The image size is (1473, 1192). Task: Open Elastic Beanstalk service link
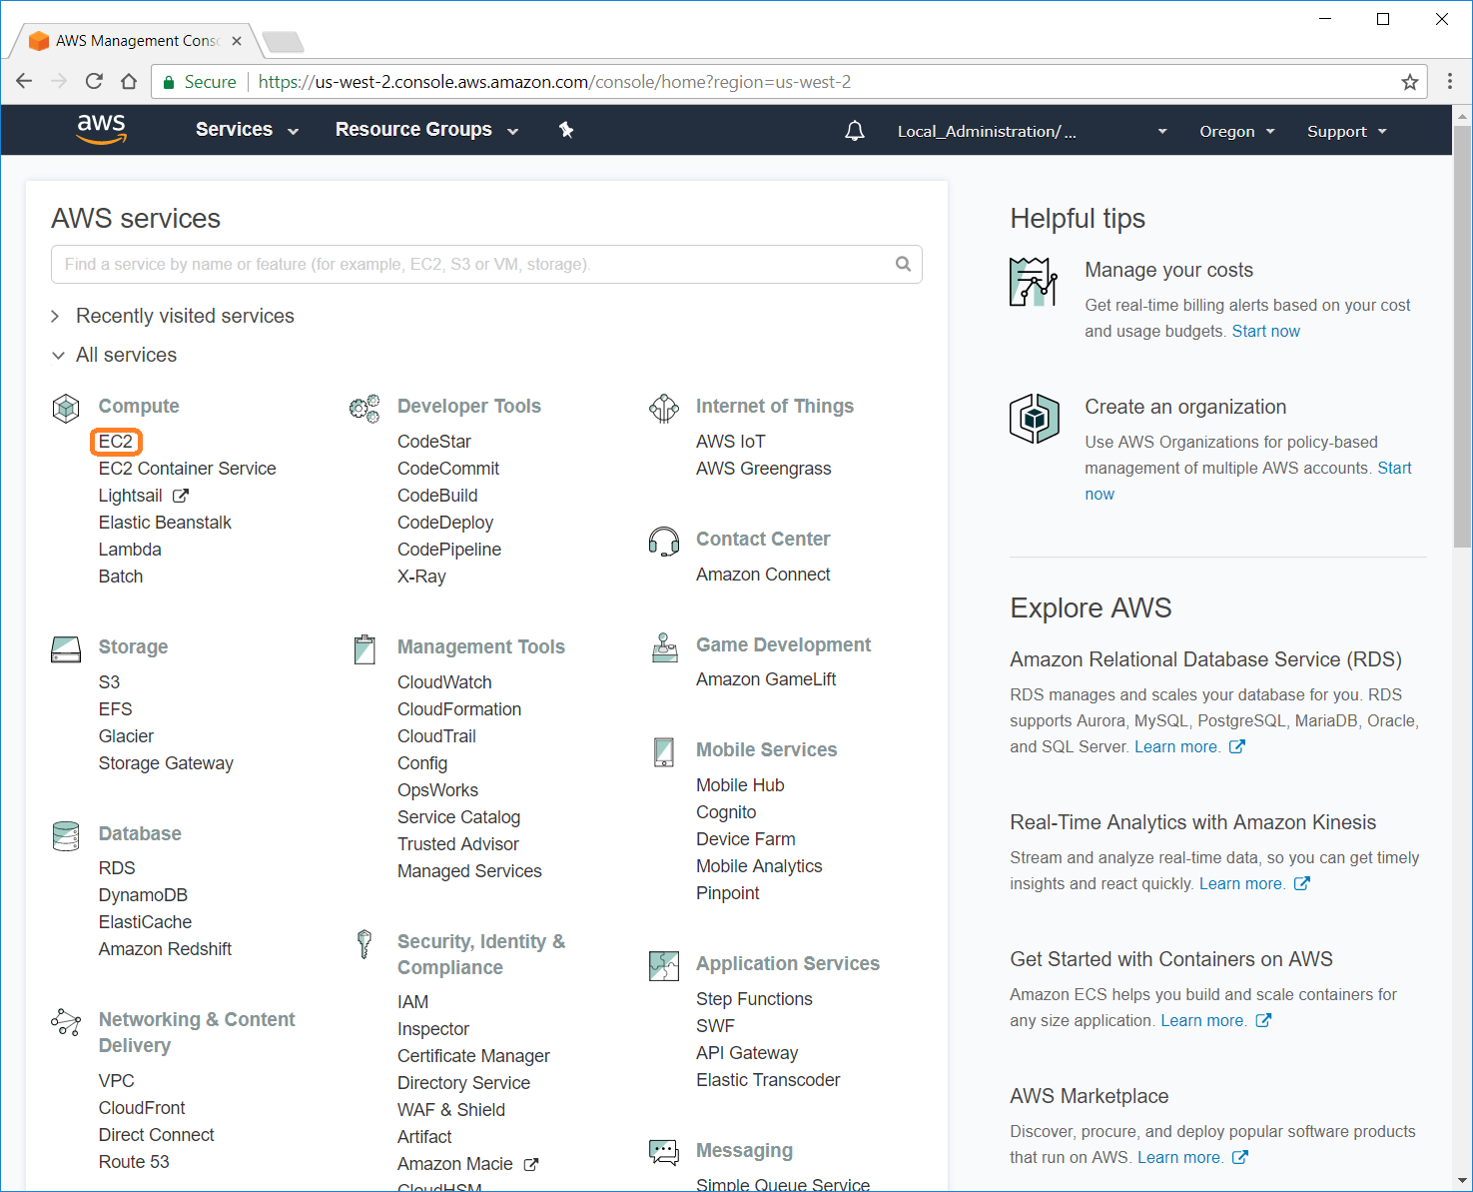coord(165,523)
